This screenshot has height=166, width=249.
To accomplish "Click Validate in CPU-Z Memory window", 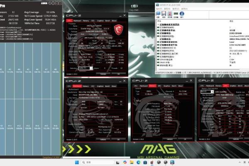I will [170, 139].
